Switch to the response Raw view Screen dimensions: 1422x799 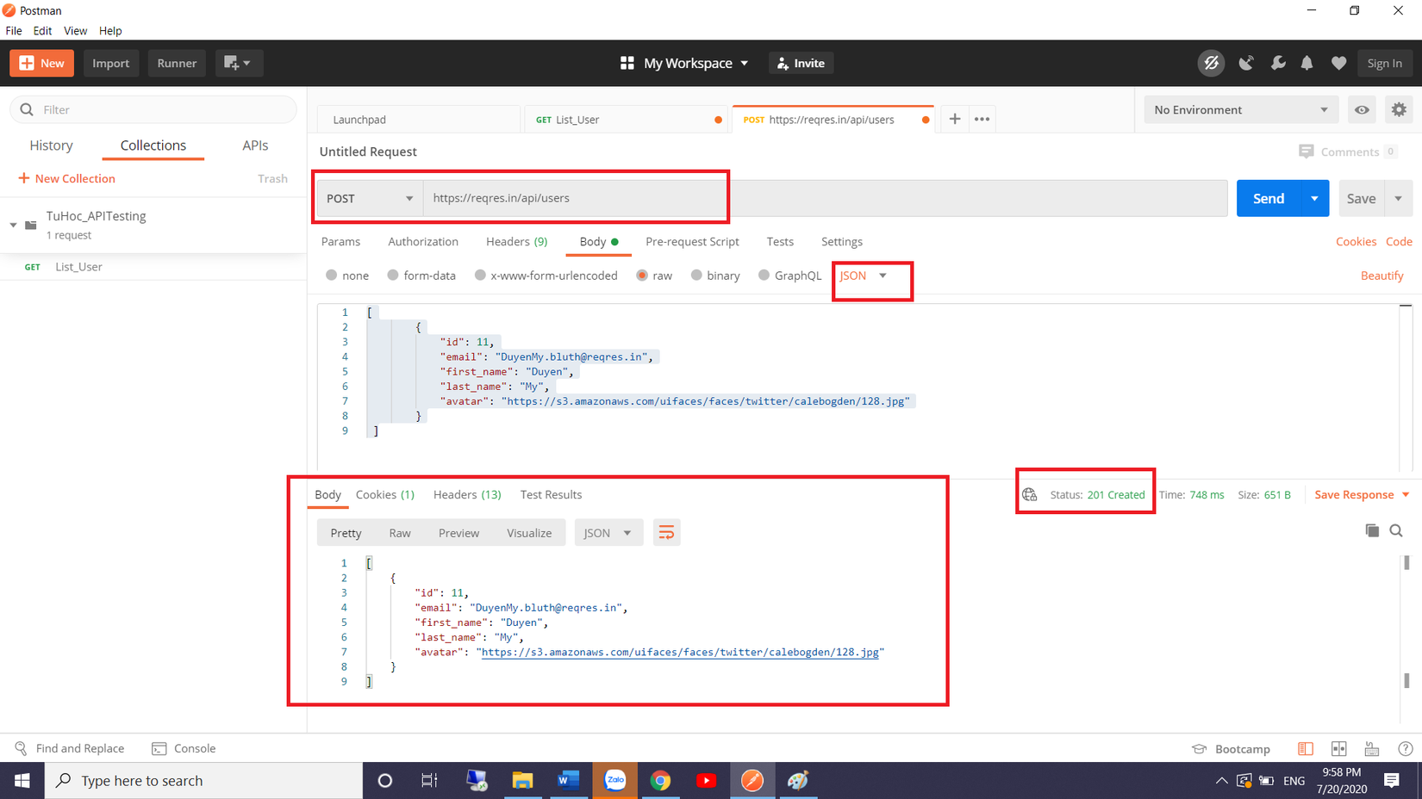click(400, 533)
